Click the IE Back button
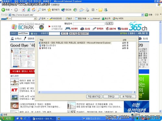The width and height of the screenshot is (162, 121). click(x=6, y=10)
